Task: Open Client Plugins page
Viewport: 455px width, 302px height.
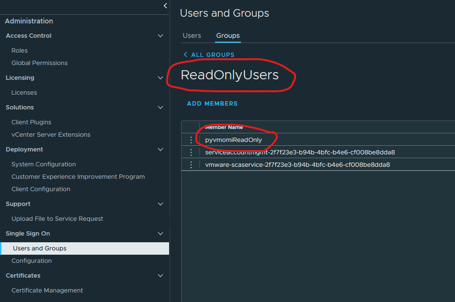Action: point(31,122)
